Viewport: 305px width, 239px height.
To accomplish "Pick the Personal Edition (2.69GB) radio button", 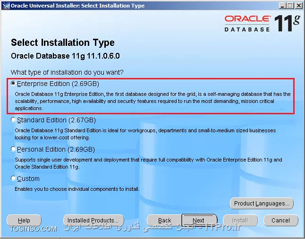I will coord(13,149).
